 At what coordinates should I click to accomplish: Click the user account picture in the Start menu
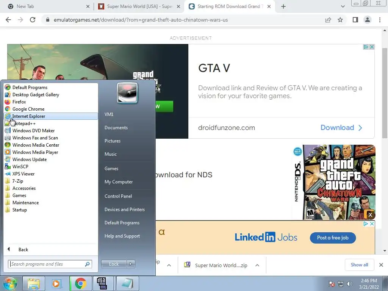click(127, 93)
